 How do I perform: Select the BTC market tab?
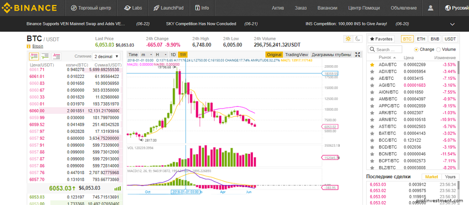click(407, 39)
